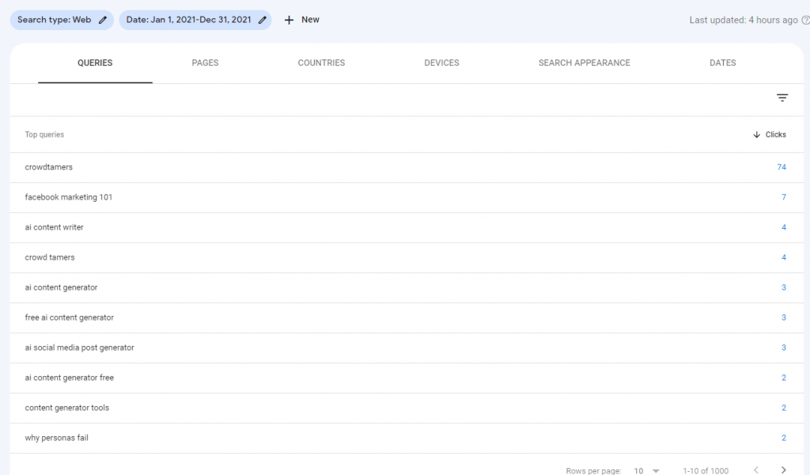Open the Last updated help icon
This screenshot has width=810, height=475.
(x=805, y=20)
